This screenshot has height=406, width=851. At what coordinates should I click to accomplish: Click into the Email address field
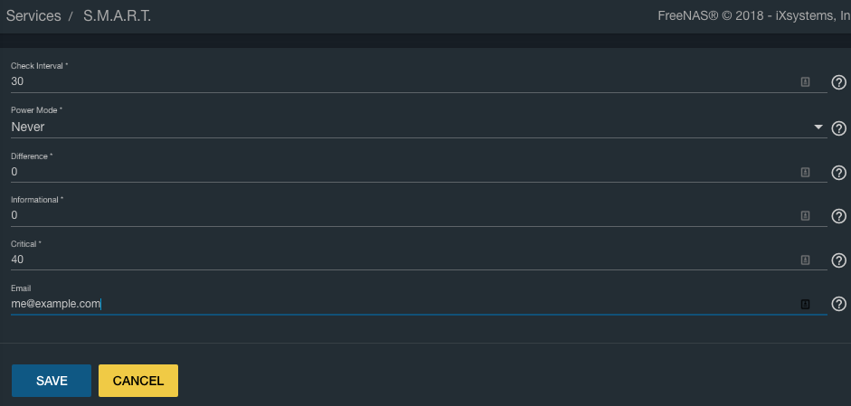click(x=398, y=305)
